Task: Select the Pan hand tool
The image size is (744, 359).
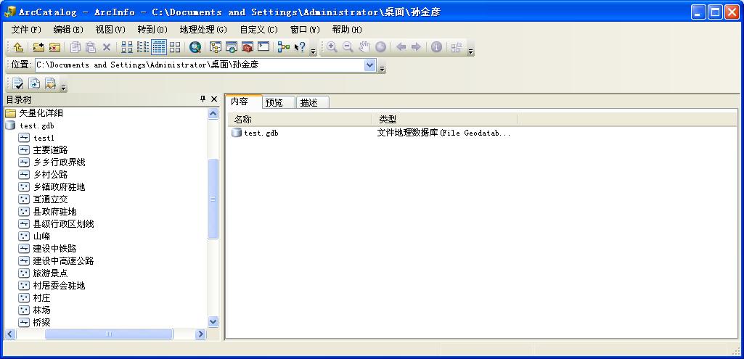Action: [364, 47]
